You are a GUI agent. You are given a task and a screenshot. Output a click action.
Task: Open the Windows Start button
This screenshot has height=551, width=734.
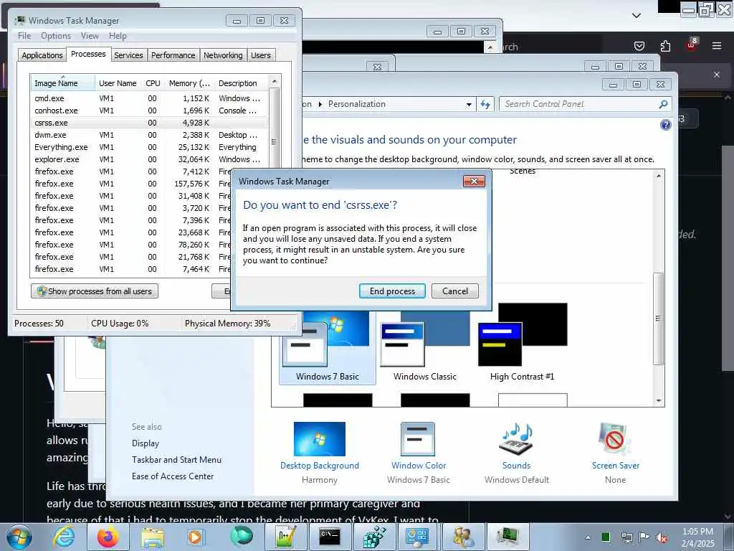click(19, 537)
